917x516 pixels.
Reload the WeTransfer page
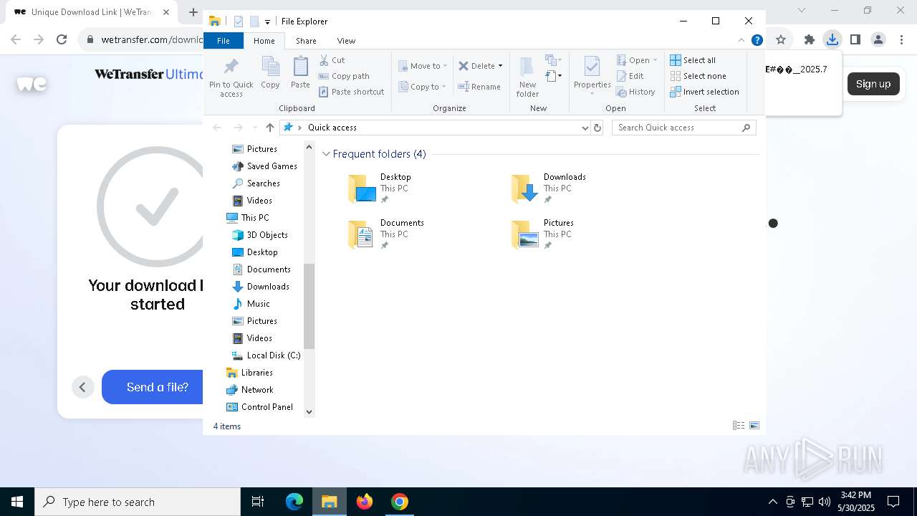[x=62, y=40]
